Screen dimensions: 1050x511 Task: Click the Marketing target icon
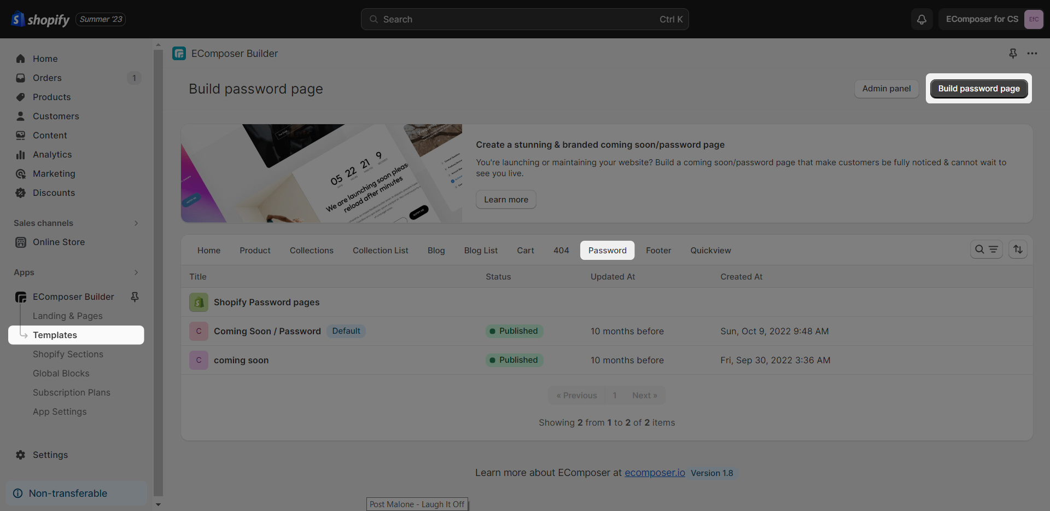pyautogui.click(x=21, y=173)
